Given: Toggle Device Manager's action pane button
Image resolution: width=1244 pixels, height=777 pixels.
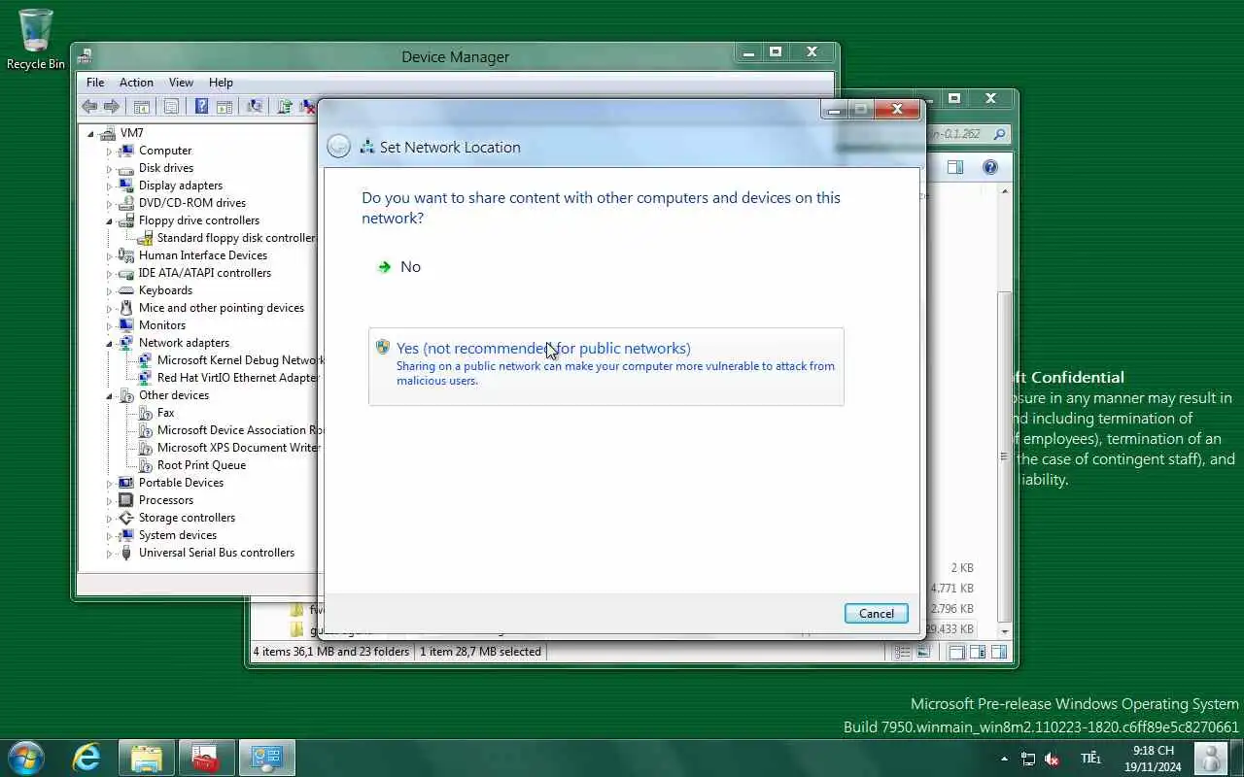Looking at the screenshot, I should (x=225, y=107).
